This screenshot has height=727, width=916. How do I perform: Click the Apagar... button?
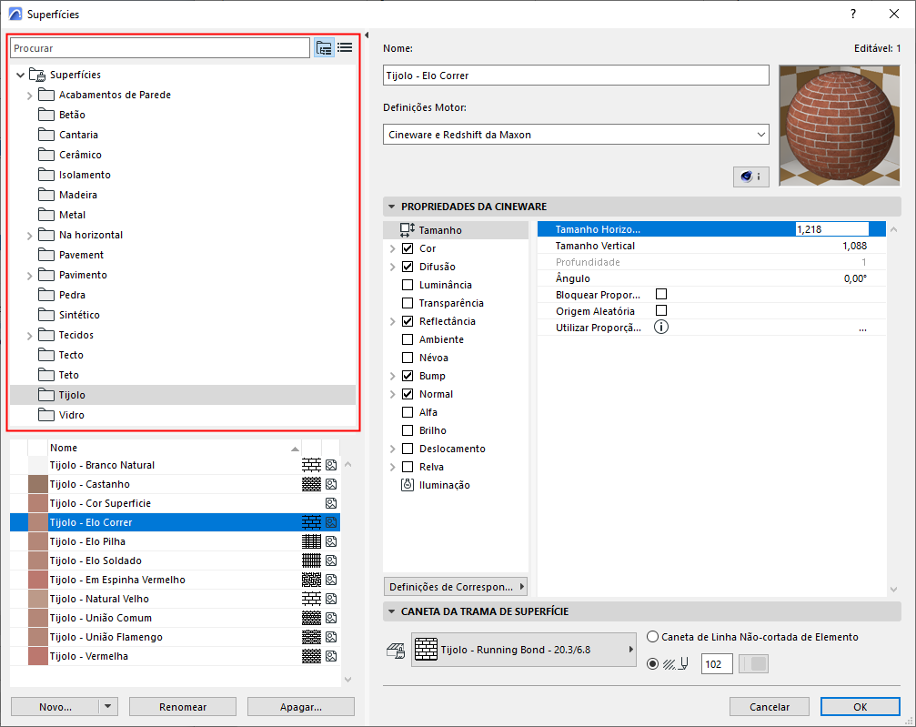[x=301, y=707]
